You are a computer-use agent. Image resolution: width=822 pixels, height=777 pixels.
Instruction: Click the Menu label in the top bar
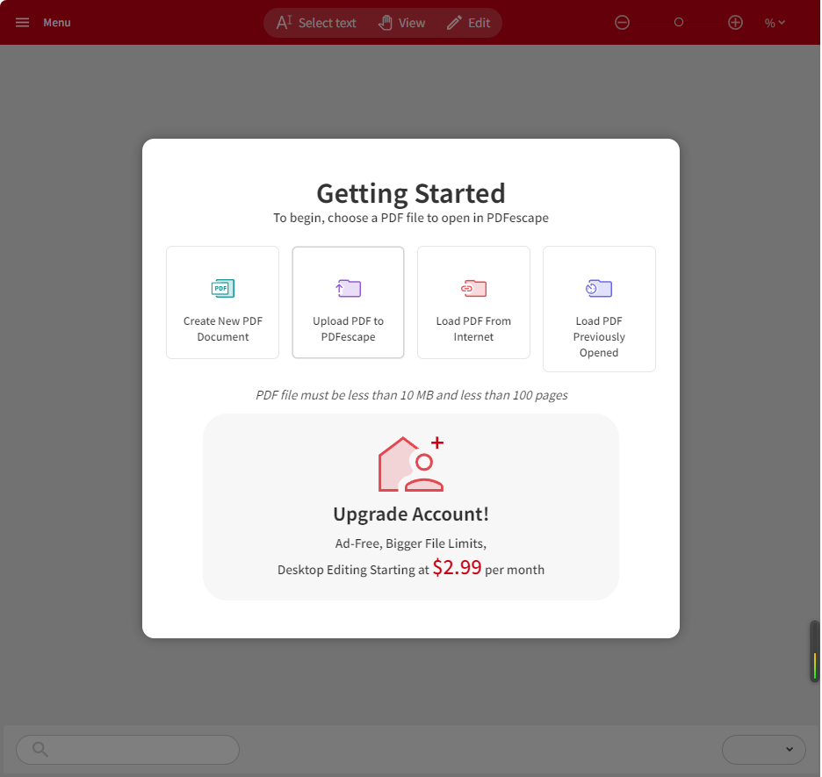coord(56,23)
